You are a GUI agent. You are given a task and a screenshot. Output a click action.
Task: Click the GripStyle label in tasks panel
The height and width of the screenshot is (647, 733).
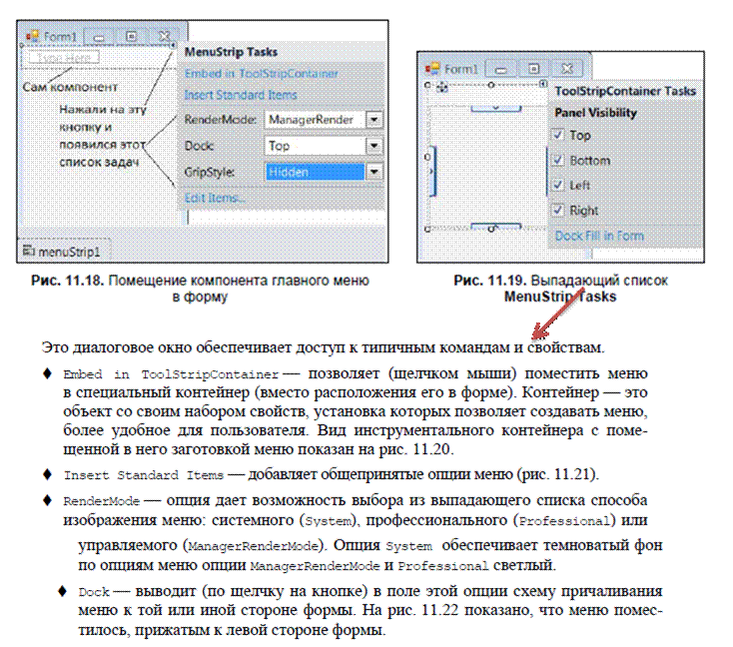[210, 172]
